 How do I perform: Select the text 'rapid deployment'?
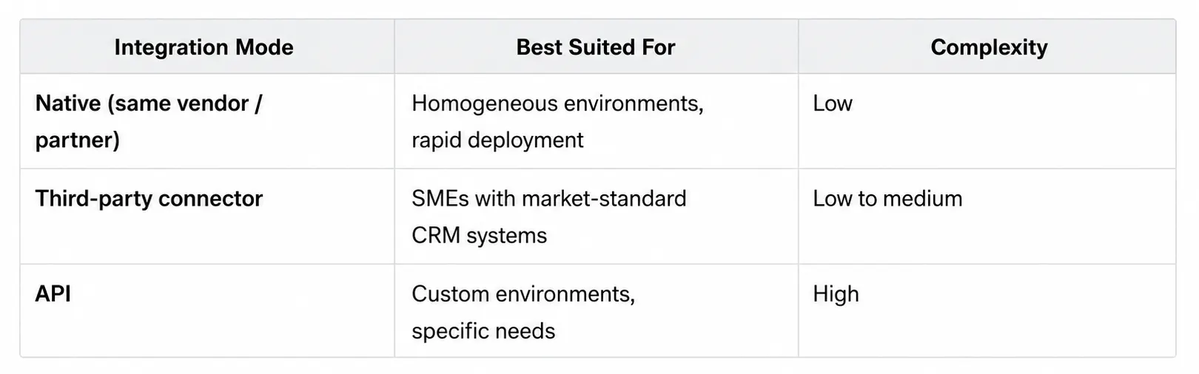(497, 140)
